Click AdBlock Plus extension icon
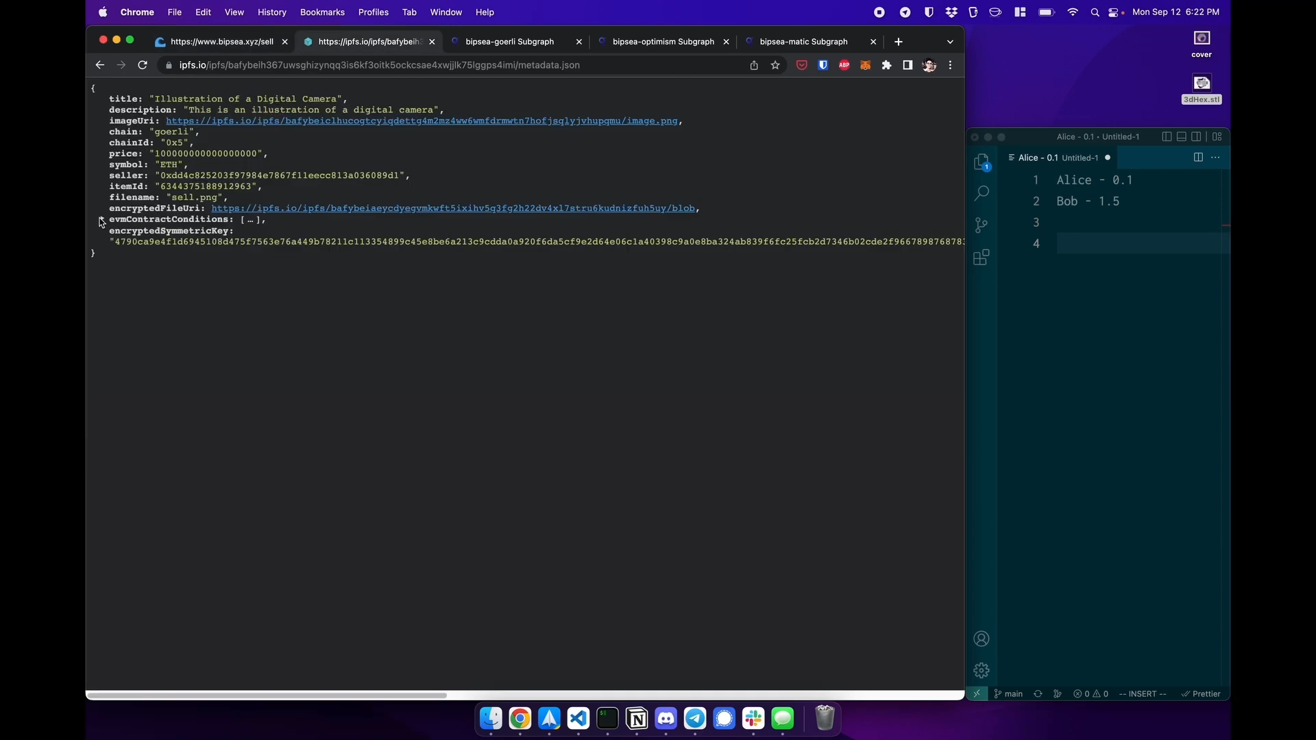This screenshot has height=740, width=1316. point(844,65)
